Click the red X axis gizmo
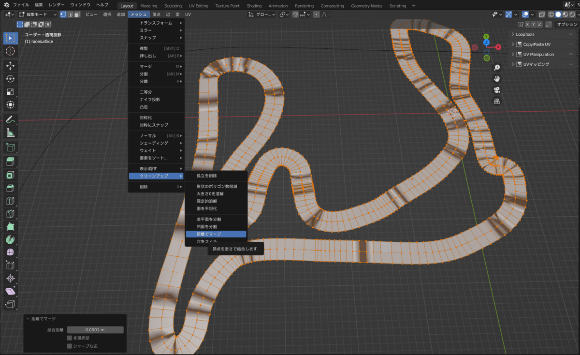Image resolution: width=580 pixels, height=355 pixels. (x=498, y=47)
